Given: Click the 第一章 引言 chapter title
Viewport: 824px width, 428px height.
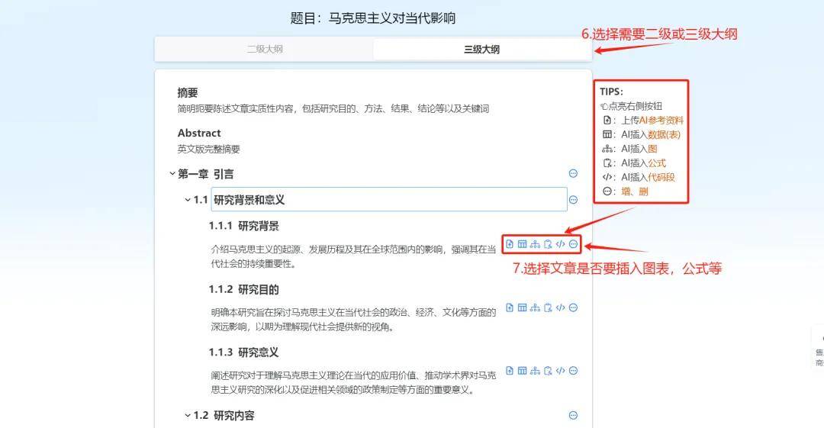Looking at the screenshot, I should point(205,174).
